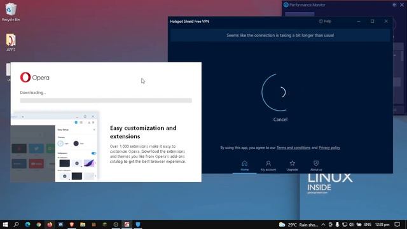
Task: Click the Opera download progress bar
Action: [106, 101]
